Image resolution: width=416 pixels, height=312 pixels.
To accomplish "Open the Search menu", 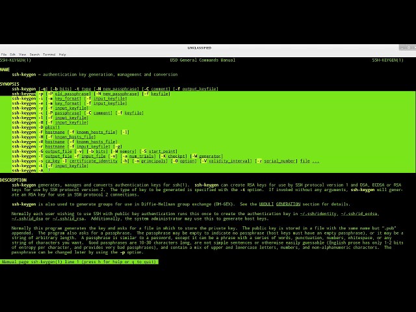I will tap(34, 55).
